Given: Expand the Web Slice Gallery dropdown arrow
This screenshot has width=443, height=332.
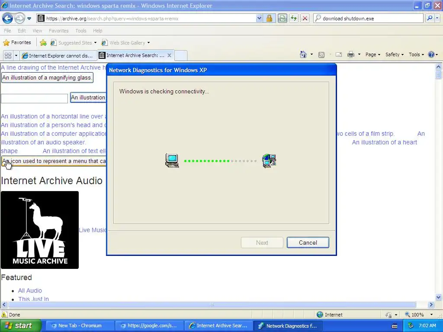Looking at the screenshot, I should pyautogui.click(x=149, y=43).
